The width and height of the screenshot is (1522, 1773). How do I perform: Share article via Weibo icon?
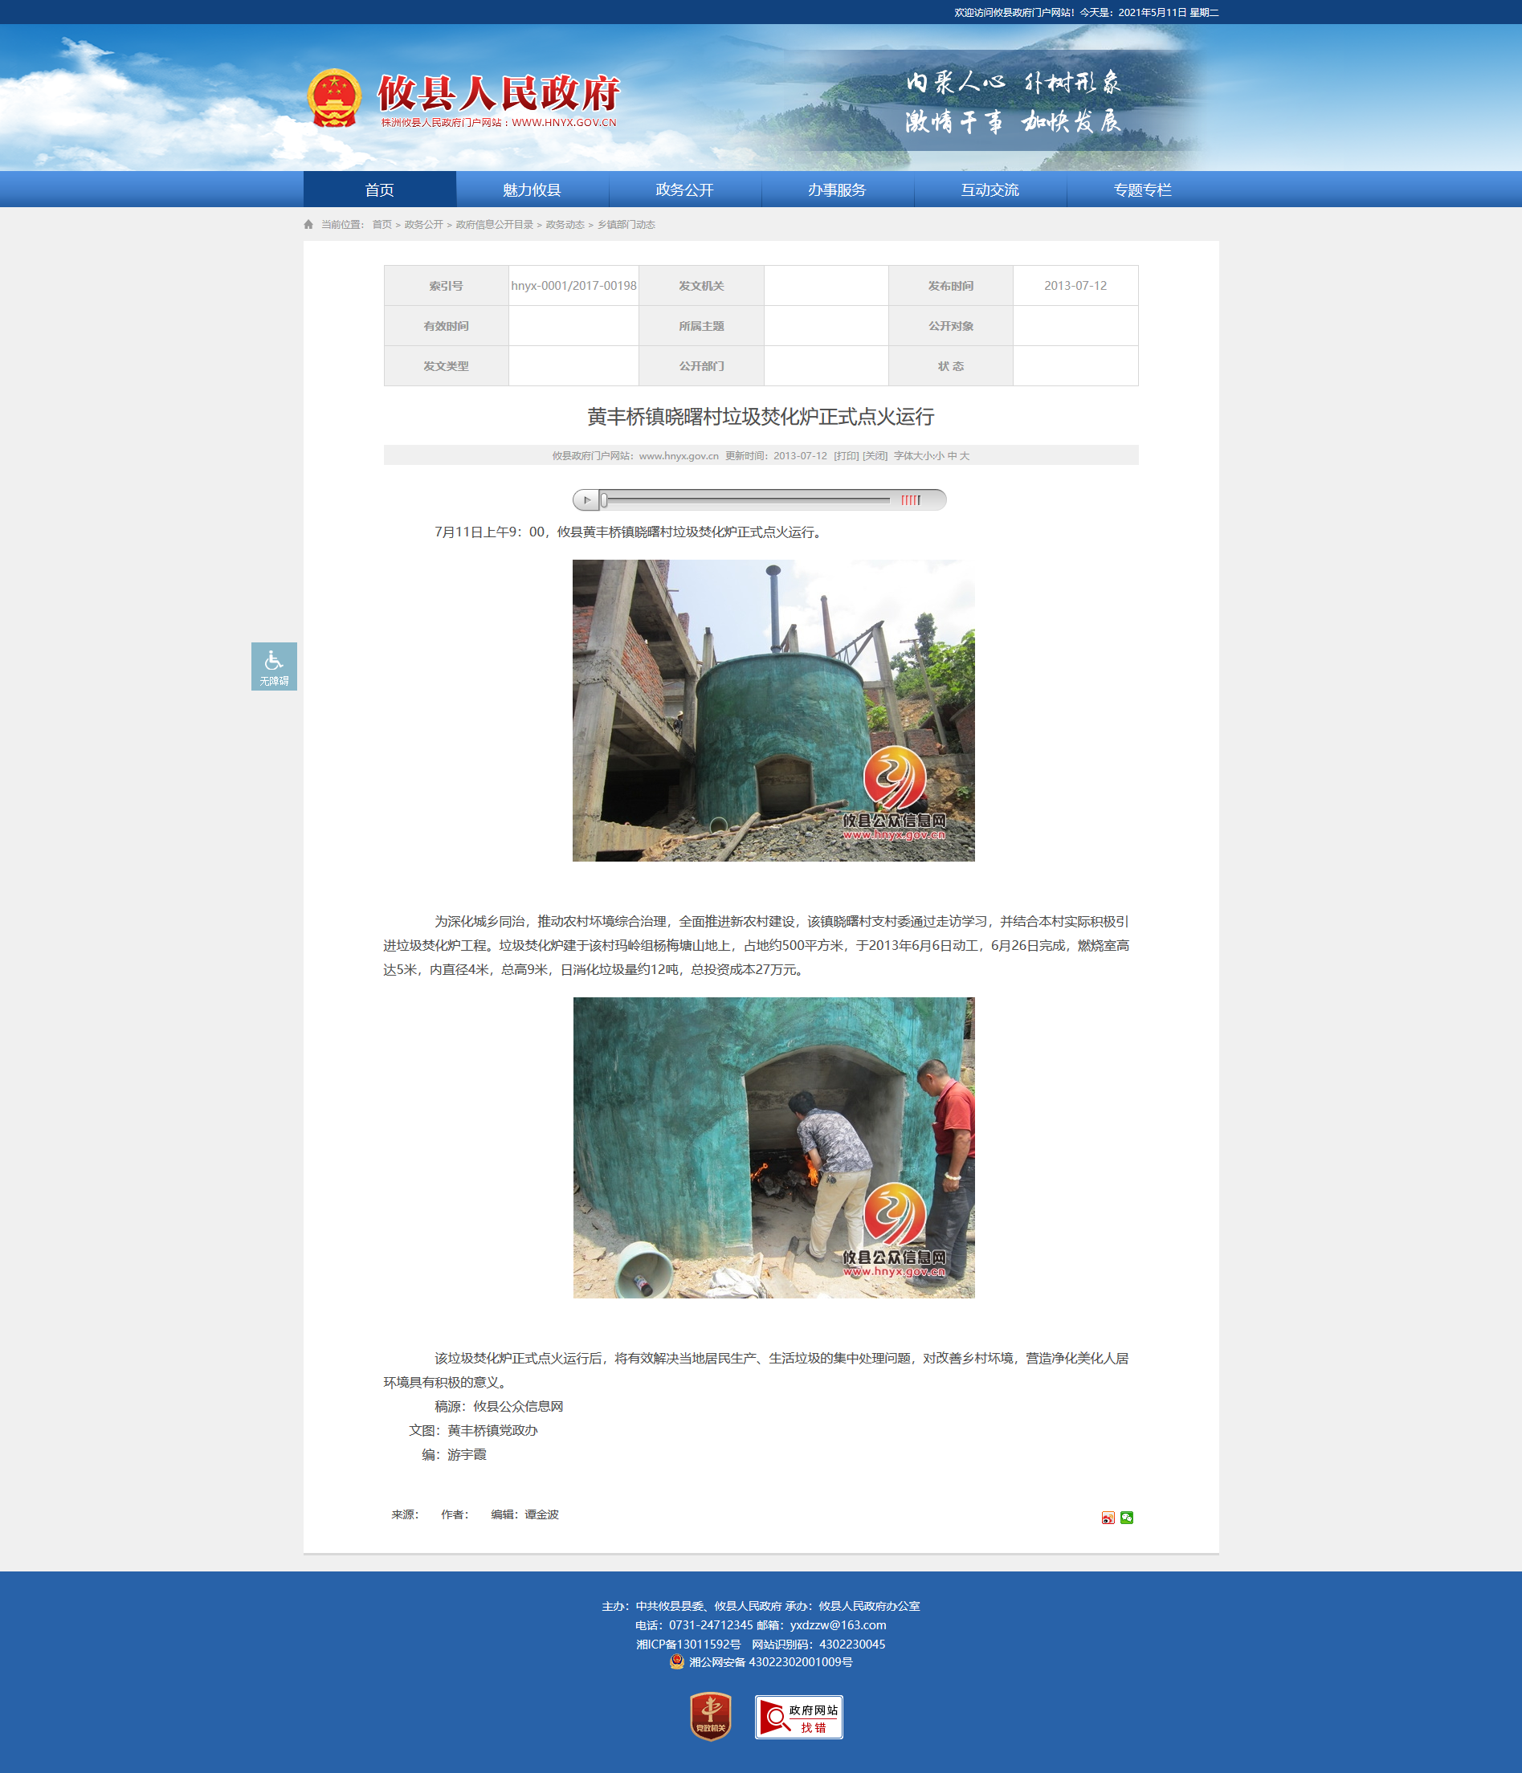click(1108, 1517)
